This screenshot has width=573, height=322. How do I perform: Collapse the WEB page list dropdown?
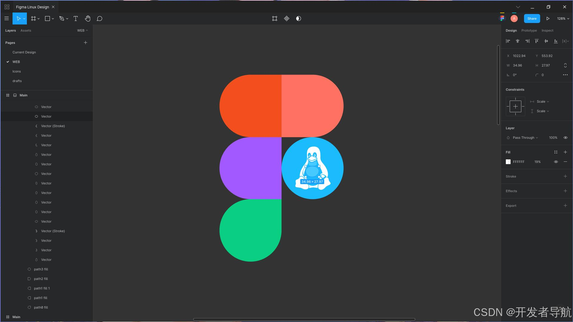click(82, 30)
